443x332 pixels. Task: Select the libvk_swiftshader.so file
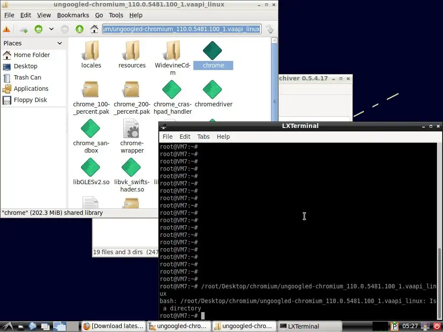132,176
